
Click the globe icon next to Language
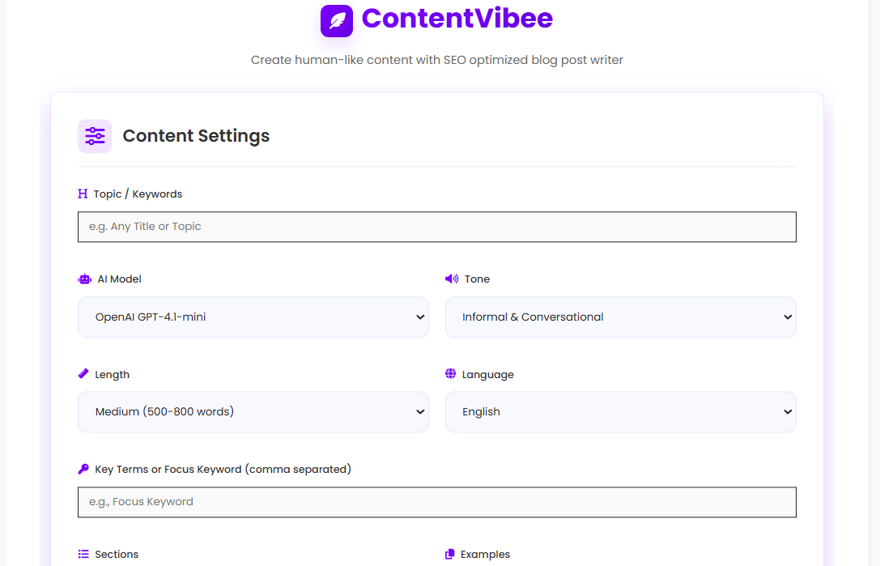click(x=451, y=374)
